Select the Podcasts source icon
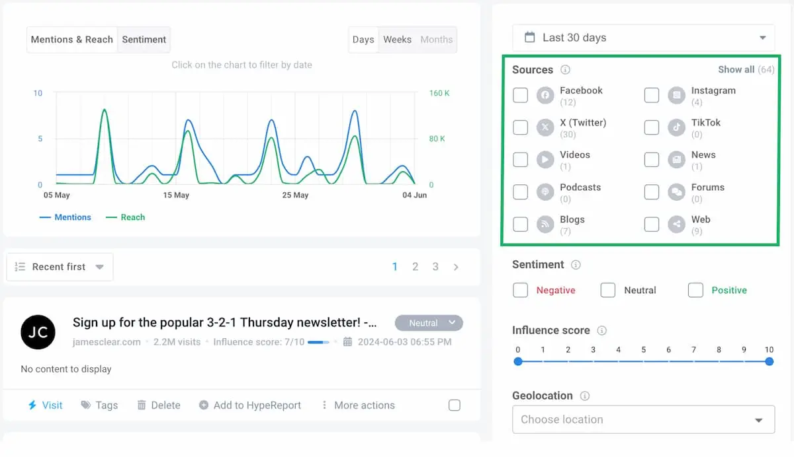This screenshot has height=457, width=794. pyautogui.click(x=545, y=192)
